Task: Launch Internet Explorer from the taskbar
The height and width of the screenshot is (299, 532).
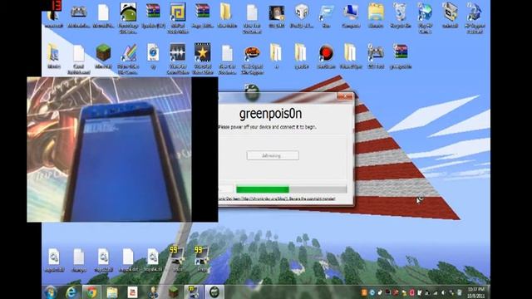Action: [x=71, y=292]
